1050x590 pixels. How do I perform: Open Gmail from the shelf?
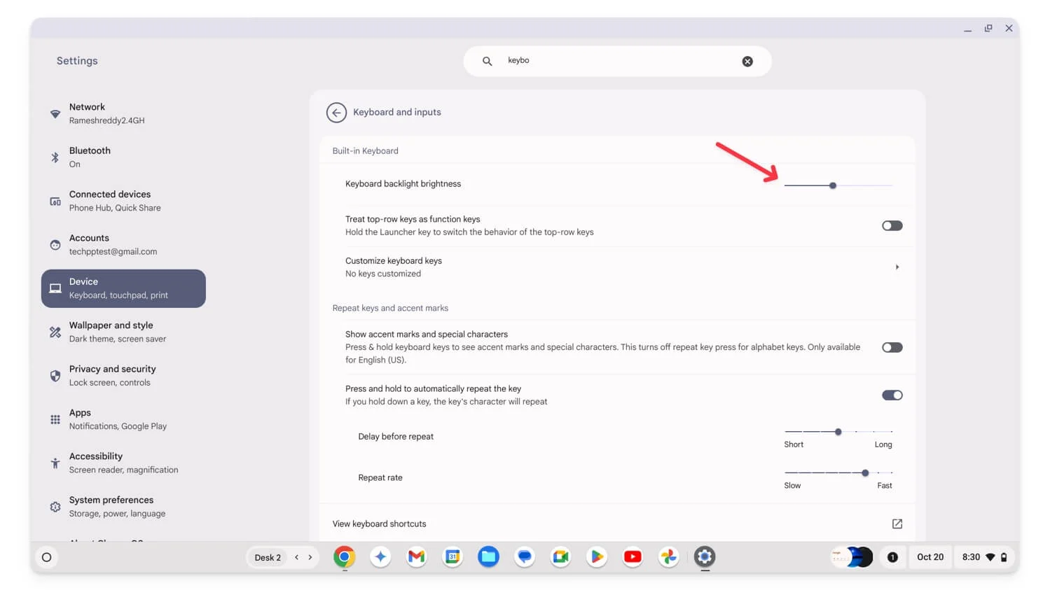(x=417, y=557)
